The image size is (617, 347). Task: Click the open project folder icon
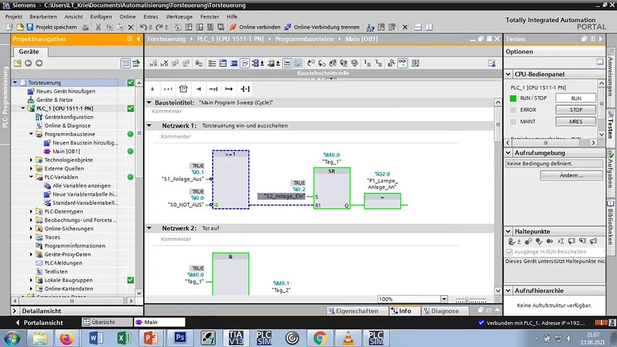(x=20, y=27)
